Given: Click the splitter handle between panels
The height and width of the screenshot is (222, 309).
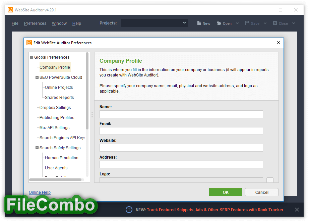Looking at the screenshot, I should click(92, 115).
